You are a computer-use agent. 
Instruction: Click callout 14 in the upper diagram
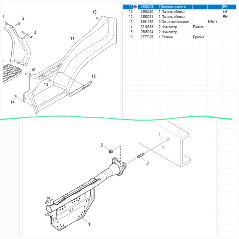[x=12, y=102]
